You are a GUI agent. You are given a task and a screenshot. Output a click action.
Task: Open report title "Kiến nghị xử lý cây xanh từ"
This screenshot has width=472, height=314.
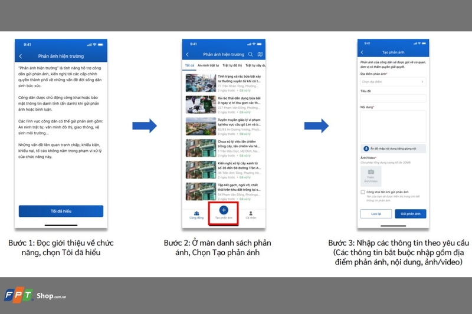(238, 163)
